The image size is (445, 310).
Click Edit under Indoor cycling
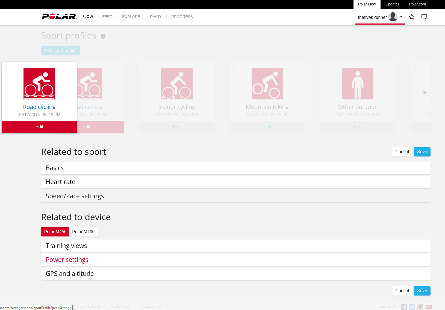pos(177,127)
